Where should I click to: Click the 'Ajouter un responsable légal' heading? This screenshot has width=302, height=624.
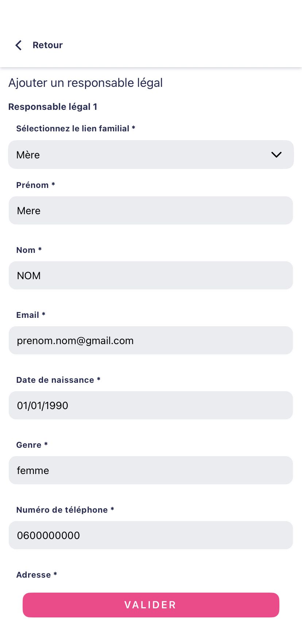85,83
